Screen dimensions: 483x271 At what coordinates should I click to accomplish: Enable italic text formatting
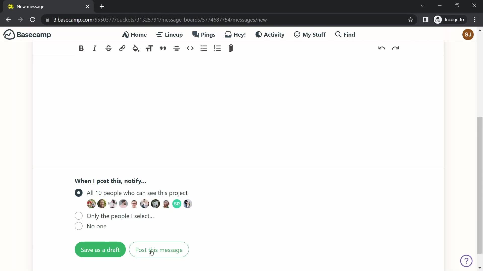(95, 48)
